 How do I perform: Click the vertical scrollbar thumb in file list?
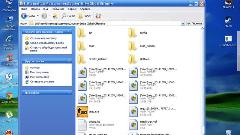click(x=202, y=78)
